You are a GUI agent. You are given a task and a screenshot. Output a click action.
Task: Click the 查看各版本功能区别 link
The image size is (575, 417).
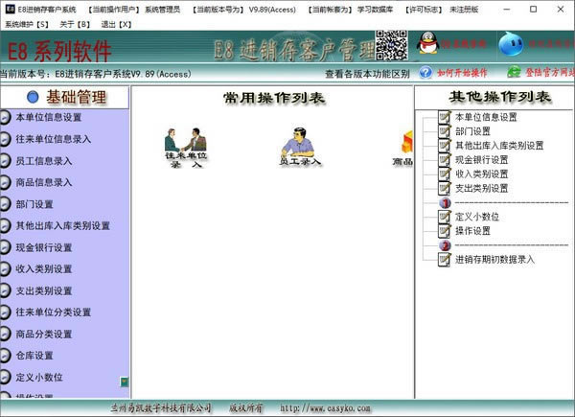[x=367, y=74]
